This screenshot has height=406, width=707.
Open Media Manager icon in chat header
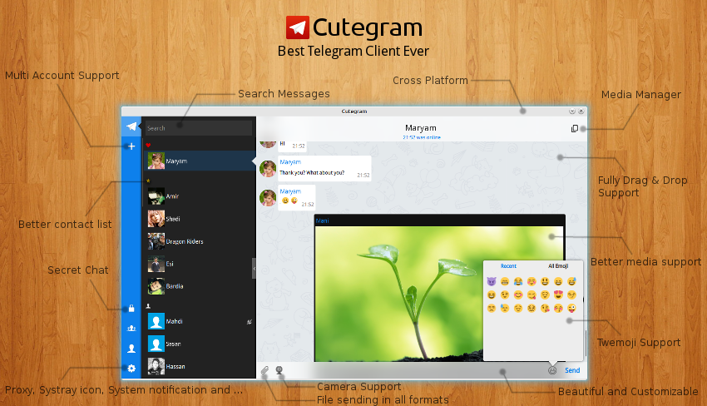tap(575, 129)
